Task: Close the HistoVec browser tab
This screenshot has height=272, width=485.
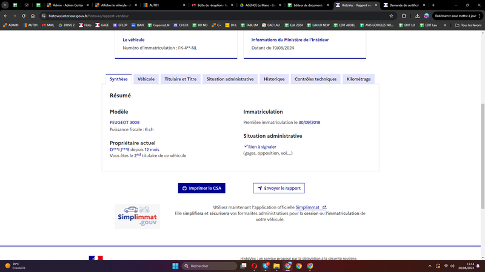Action: 376,5
